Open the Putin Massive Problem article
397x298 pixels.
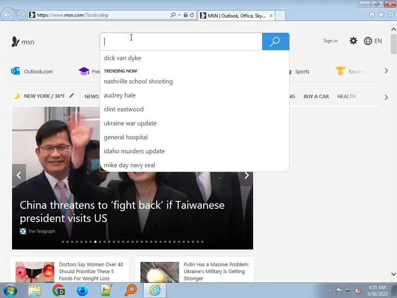click(x=216, y=271)
